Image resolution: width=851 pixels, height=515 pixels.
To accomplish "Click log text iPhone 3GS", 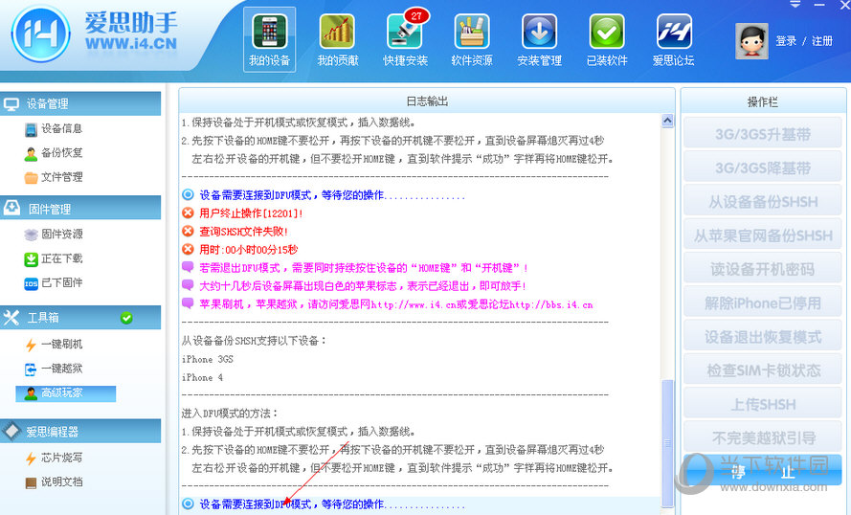I will [208, 359].
